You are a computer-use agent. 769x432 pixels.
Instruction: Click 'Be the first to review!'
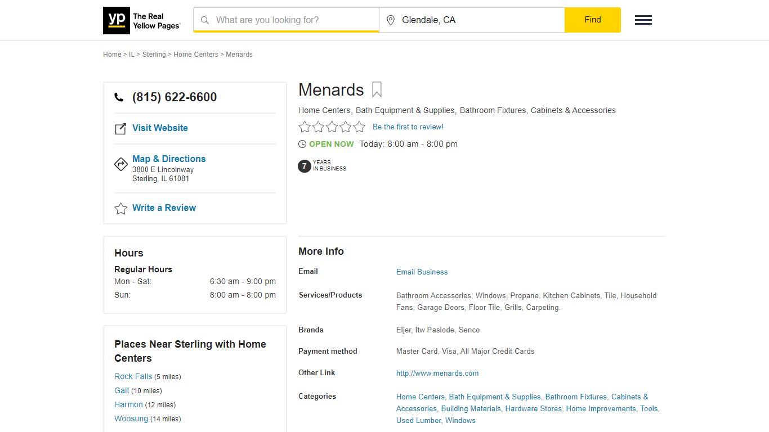408,127
